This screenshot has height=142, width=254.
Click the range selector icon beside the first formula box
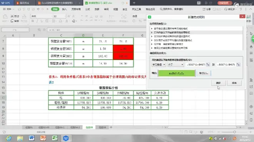click(208, 65)
